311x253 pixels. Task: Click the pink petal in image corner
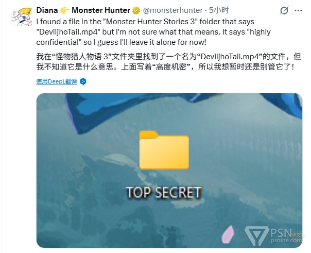[228, 234]
